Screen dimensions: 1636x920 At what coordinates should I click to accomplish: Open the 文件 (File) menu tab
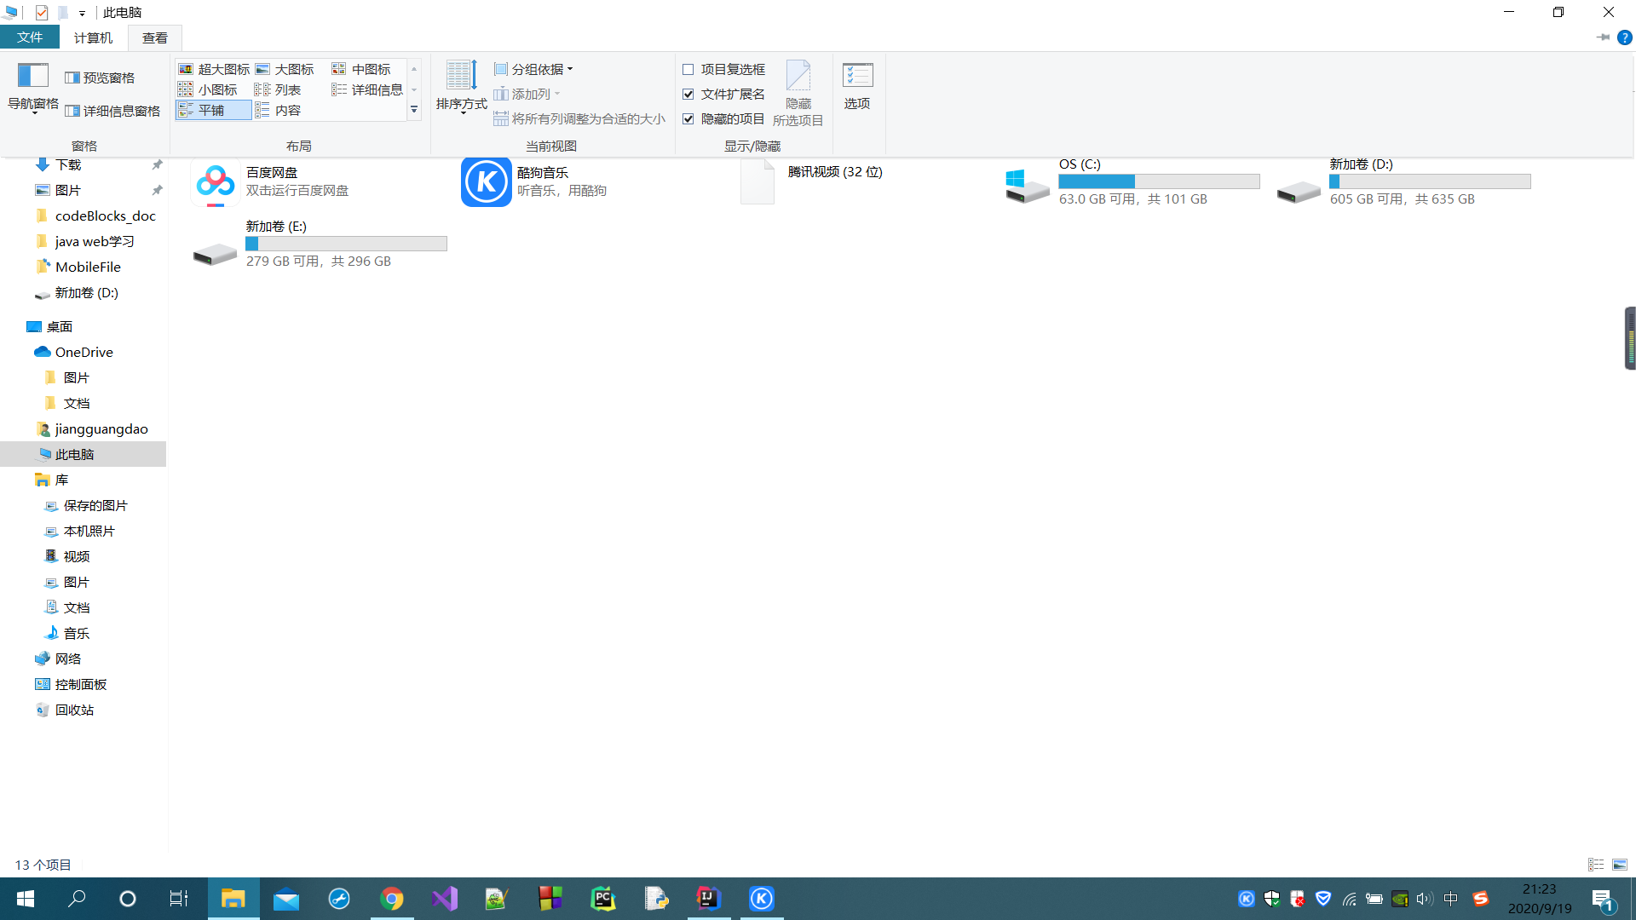(x=30, y=37)
